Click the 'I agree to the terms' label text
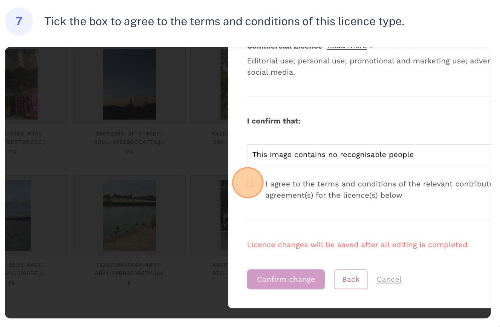500x327 pixels. pyautogui.click(x=378, y=190)
